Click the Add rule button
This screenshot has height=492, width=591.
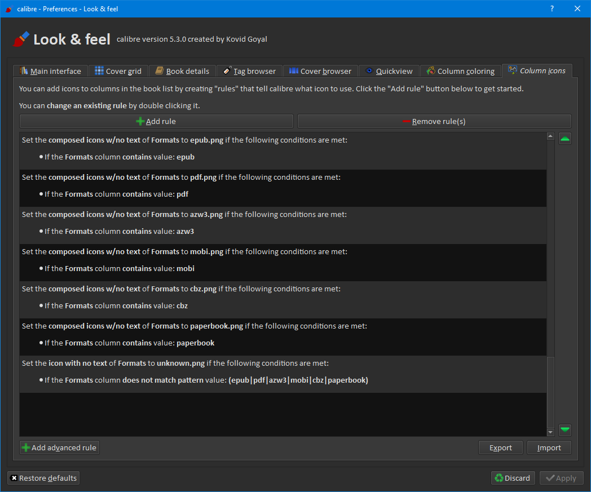pyautogui.click(x=156, y=121)
